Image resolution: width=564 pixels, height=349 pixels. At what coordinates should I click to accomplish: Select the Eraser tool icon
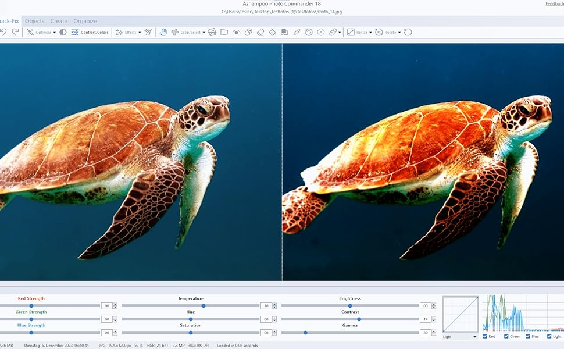click(260, 33)
